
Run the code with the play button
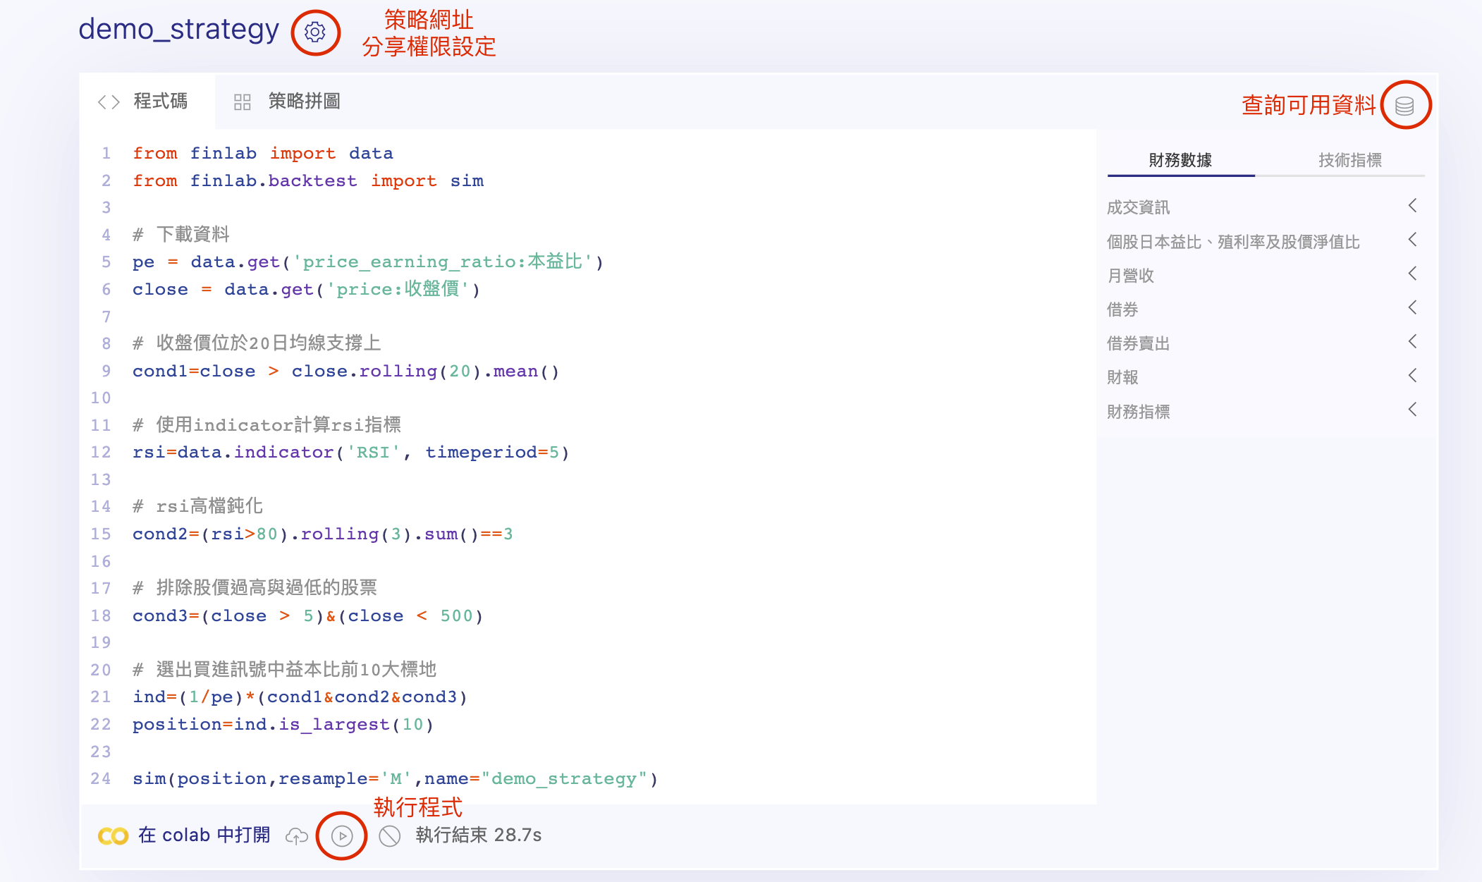pyautogui.click(x=342, y=836)
